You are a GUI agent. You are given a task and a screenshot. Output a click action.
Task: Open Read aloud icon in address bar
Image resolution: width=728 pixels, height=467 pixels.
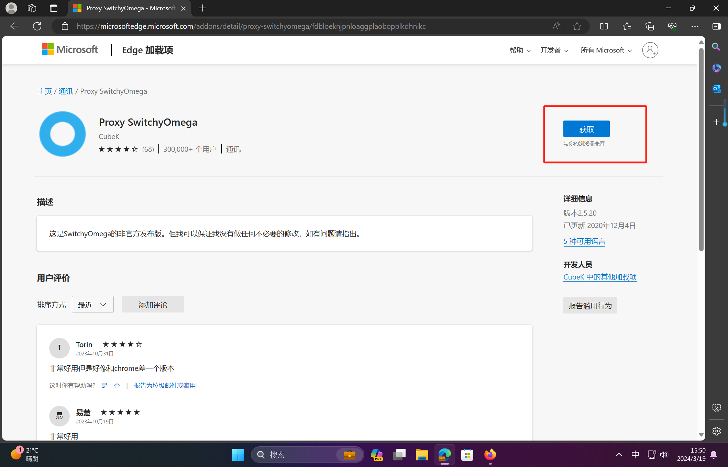[556, 26]
